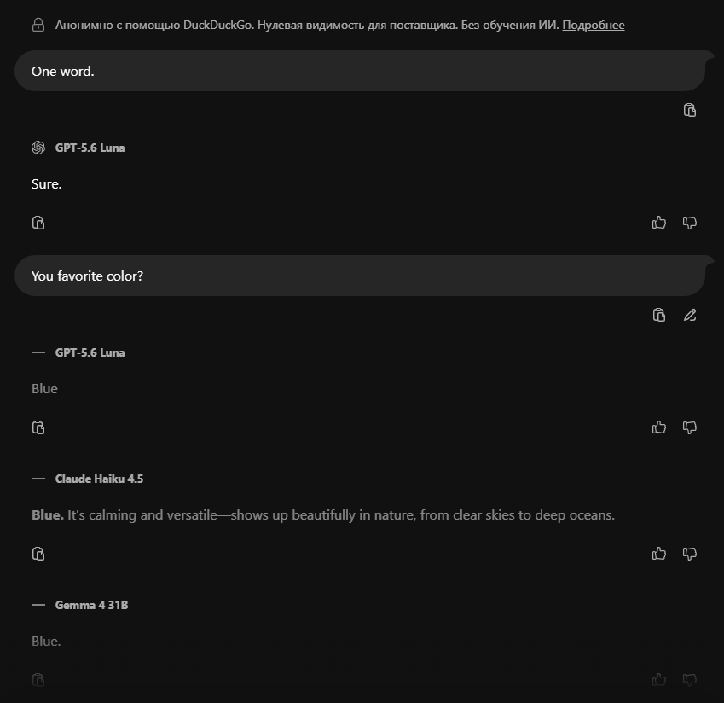Image resolution: width=724 pixels, height=703 pixels.
Task: Click the lock icon beside privacy notice
Action: tap(38, 25)
